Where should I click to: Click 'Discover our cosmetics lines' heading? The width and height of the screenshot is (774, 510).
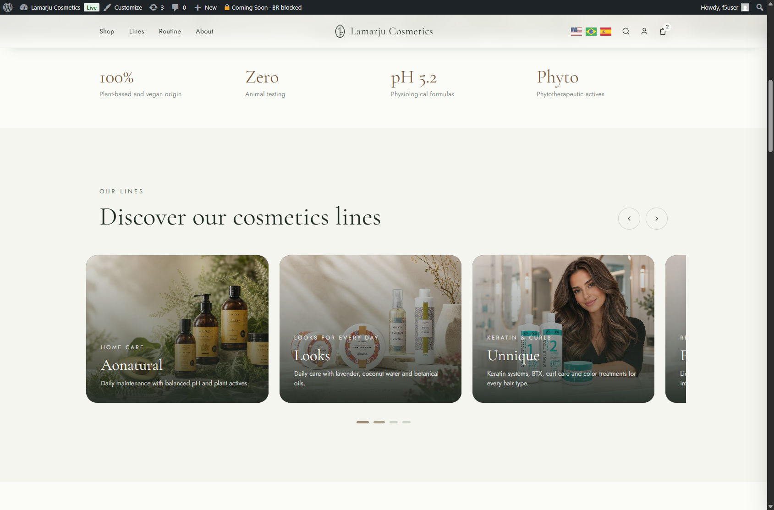(x=240, y=217)
